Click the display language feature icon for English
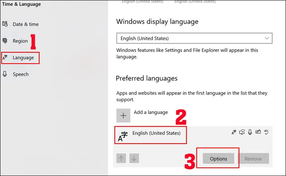The width and height of the screenshot is (286, 176). 234,133
